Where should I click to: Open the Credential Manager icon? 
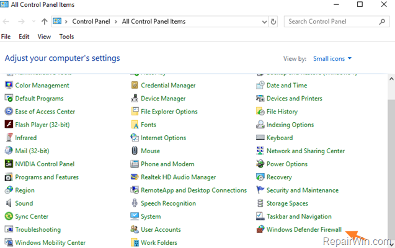click(x=135, y=86)
